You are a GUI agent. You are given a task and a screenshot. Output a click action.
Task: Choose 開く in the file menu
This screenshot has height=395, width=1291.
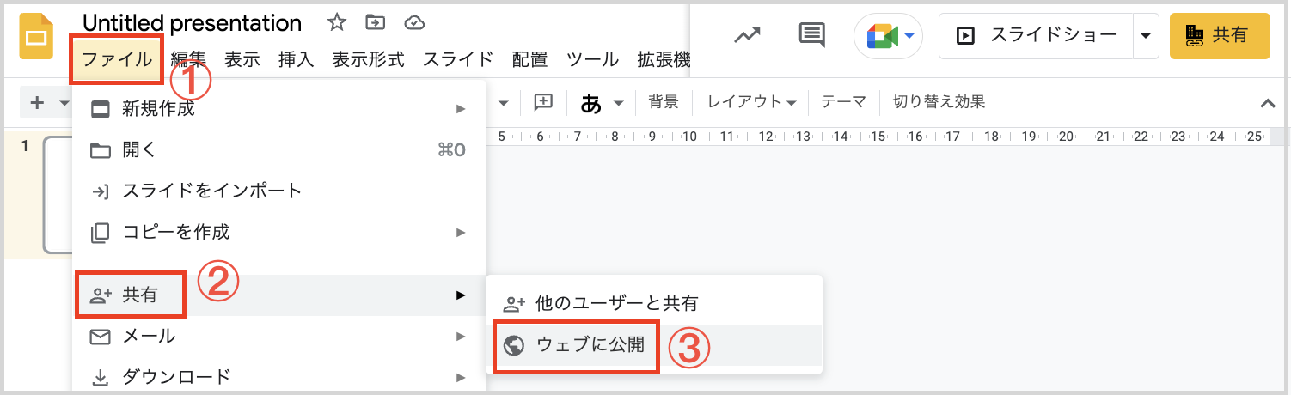279,149
